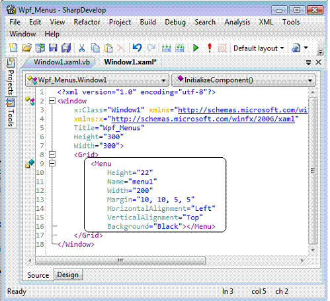Paste from clipboard using the toolbar icon
The width and height of the screenshot is (330, 301).
[108, 48]
